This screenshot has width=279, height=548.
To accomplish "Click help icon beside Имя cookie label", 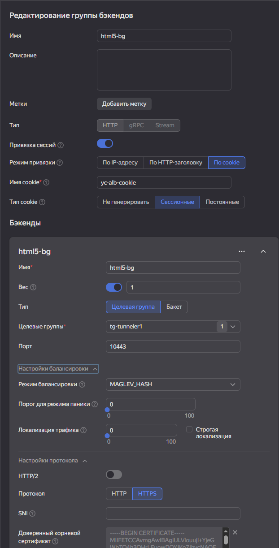I will point(46,182).
